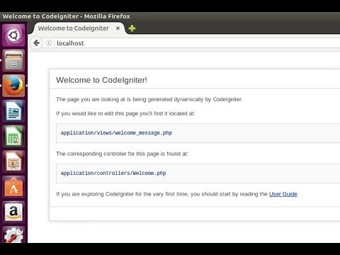
Task: Go back with the browser back arrow
Action: (37, 43)
